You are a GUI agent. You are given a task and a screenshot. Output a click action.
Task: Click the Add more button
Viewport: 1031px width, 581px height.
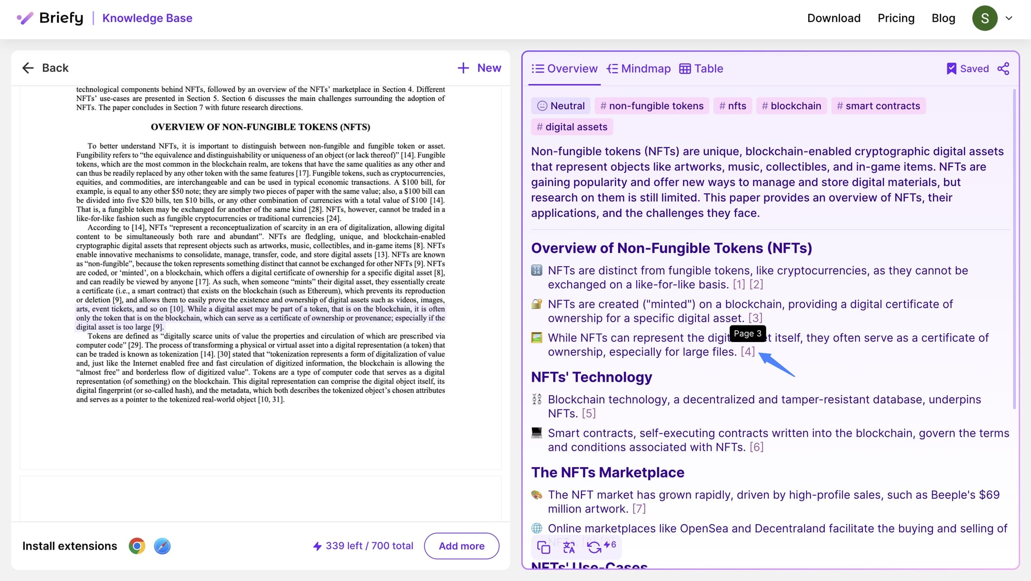[461, 546]
